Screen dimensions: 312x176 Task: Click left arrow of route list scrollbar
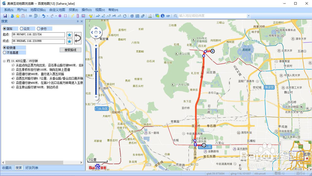3,163
